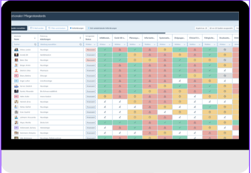Click the checkmark in Arnold's Covid-19 cell

(120, 55)
